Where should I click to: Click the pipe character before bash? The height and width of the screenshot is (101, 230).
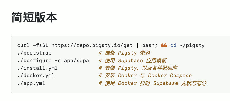point(137,45)
